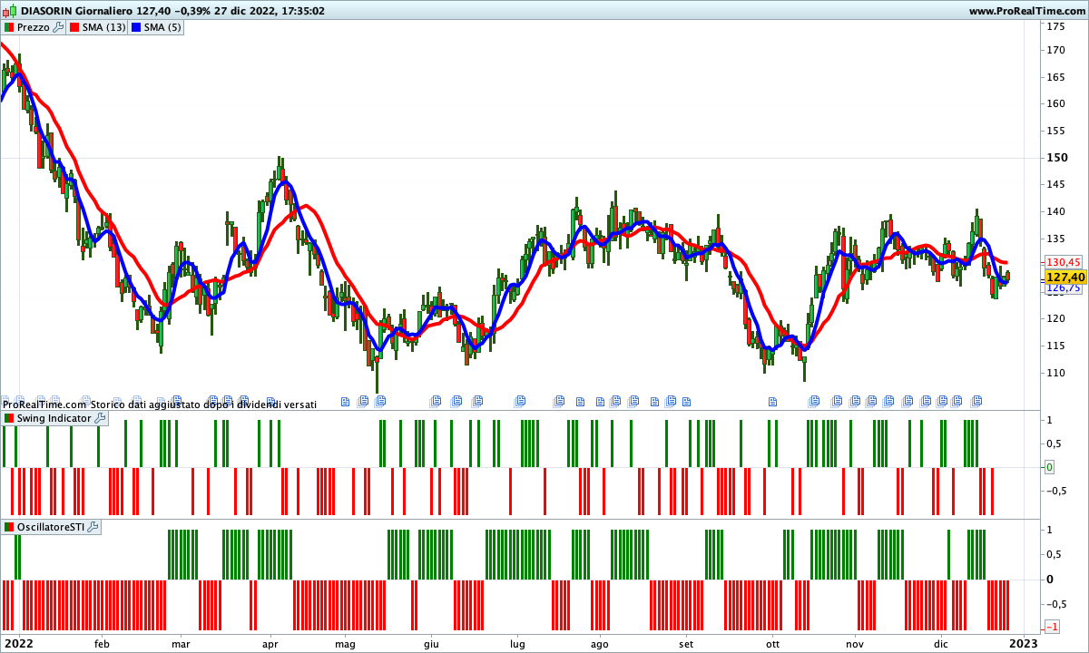This screenshot has height=653, width=1089.
Task: Open the lone news document icon in early October
Action: click(x=773, y=400)
